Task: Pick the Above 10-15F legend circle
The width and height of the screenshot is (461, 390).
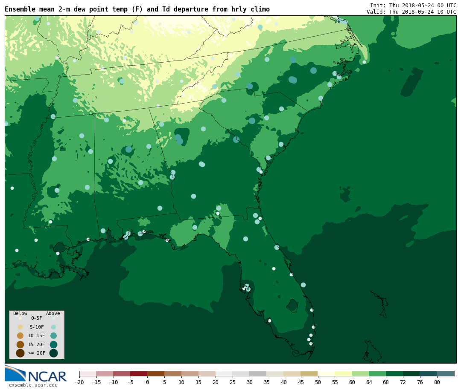Action: (53, 336)
